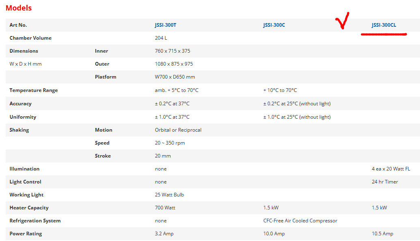Viewport: 420px width, 241px height.
Task: Select the 700 Watt heater capacity value
Action: point(165,208)
